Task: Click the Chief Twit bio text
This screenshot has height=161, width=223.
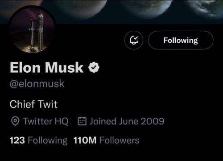Action: 33,104
